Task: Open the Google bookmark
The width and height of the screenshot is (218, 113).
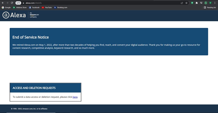Action: pos(6,8)
